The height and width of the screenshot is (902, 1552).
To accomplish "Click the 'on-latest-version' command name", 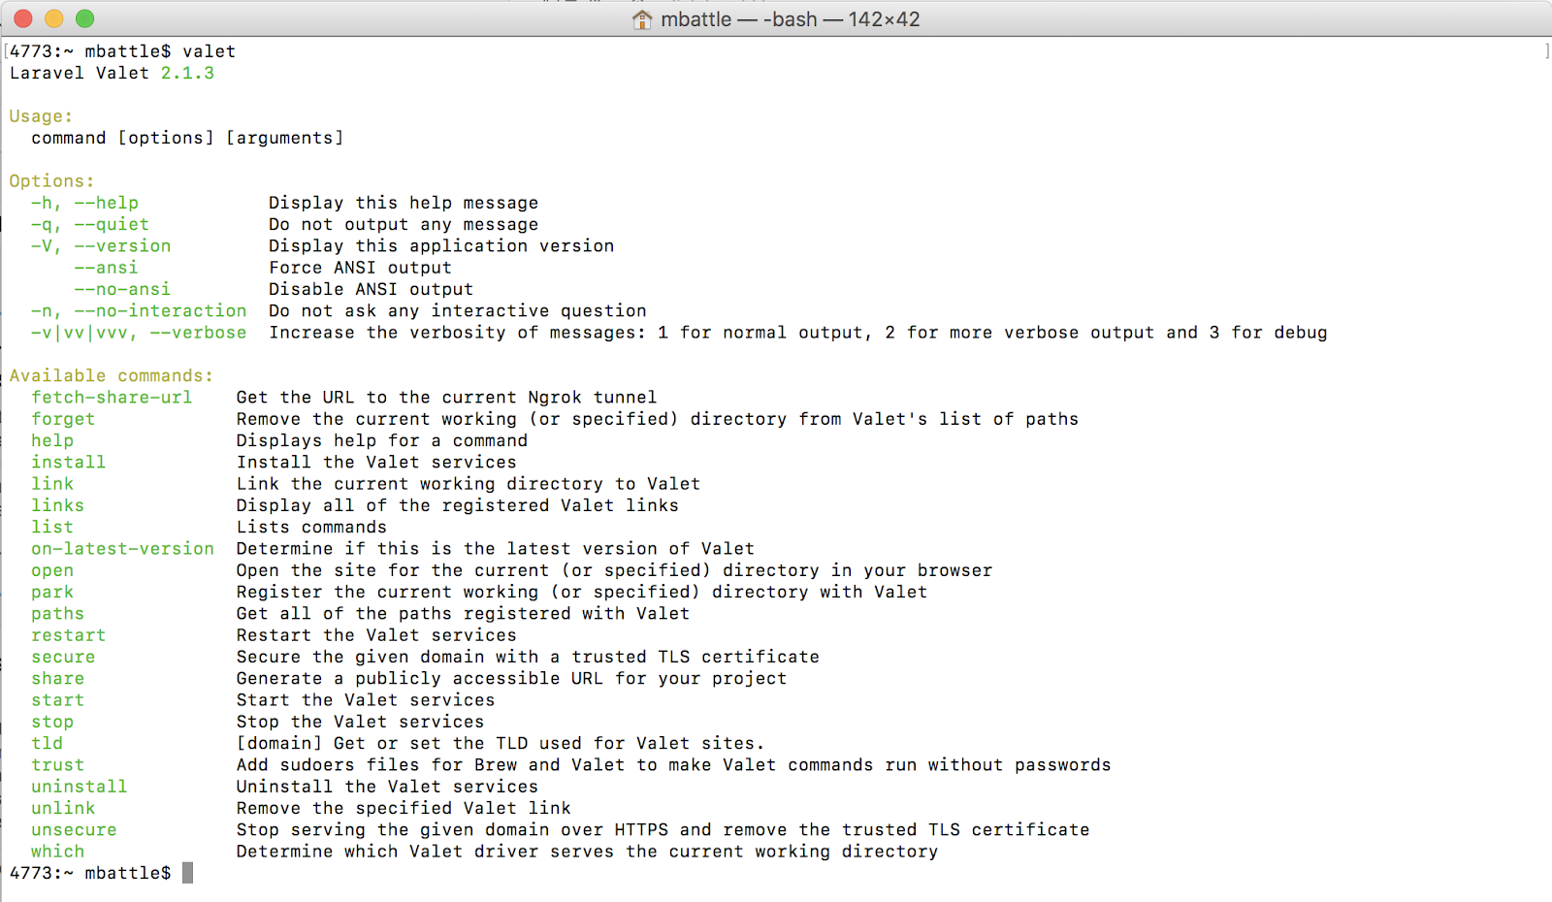I will (122, 549).
